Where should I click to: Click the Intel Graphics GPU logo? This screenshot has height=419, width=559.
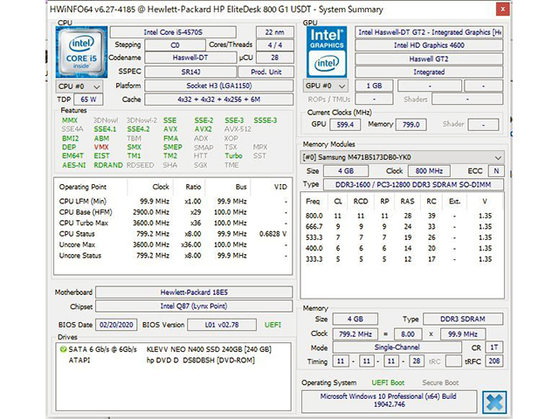[327, 52]
